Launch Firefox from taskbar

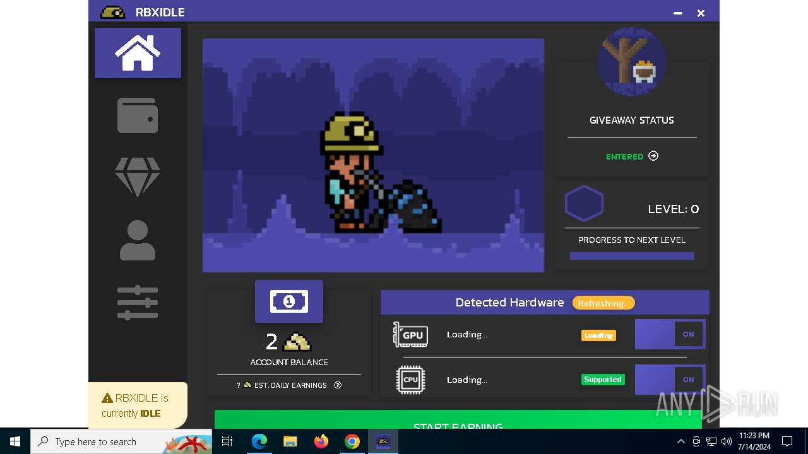pyautogui.click(x=321, y=441)
